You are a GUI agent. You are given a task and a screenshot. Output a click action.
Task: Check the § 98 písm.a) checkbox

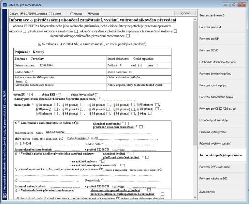[56, 105]
